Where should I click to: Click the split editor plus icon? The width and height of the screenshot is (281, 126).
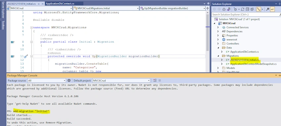pos(208,8)
